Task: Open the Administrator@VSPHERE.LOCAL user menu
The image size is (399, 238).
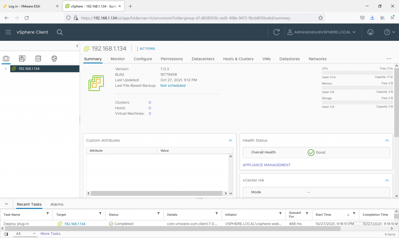Action: pyautogui.click(x=321, y=32)
